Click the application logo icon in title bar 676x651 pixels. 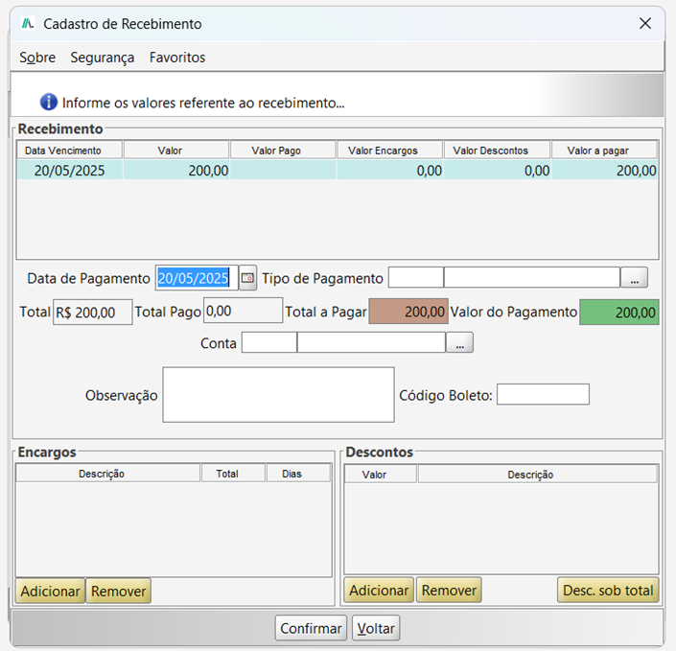[x=28, y=23]
